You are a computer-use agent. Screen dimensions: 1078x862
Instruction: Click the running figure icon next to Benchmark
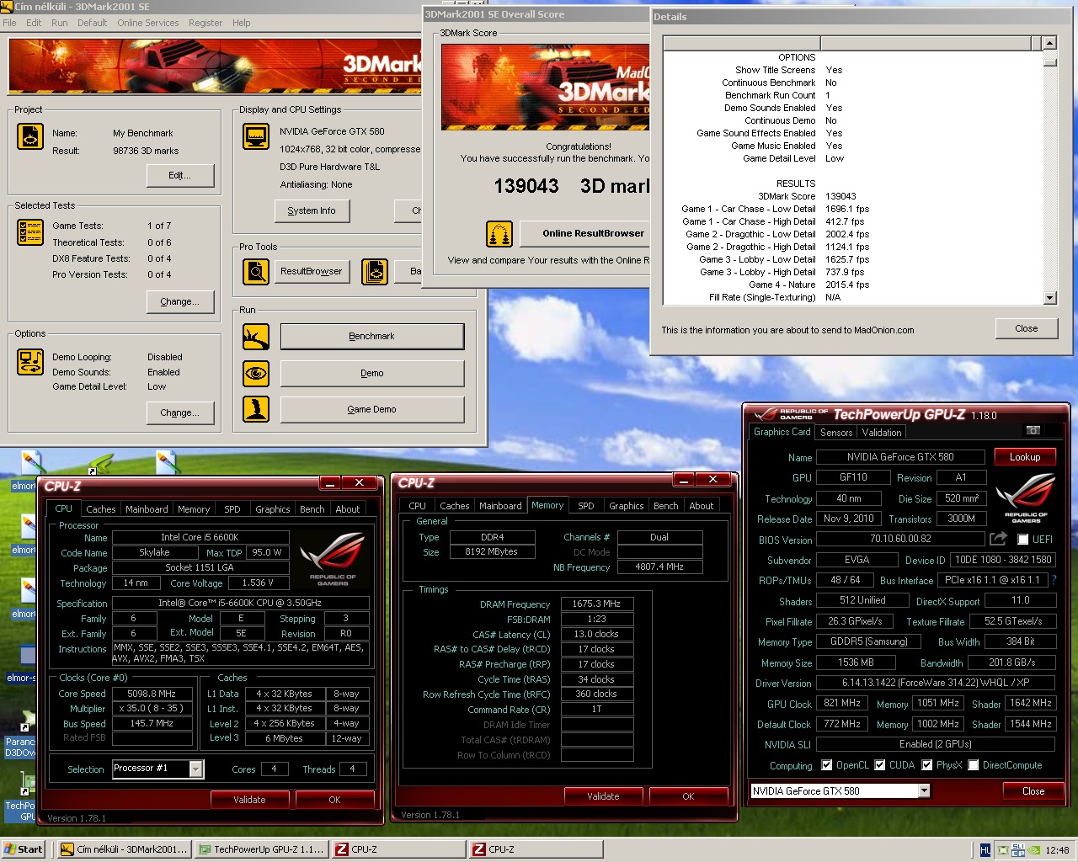point(256,337)
